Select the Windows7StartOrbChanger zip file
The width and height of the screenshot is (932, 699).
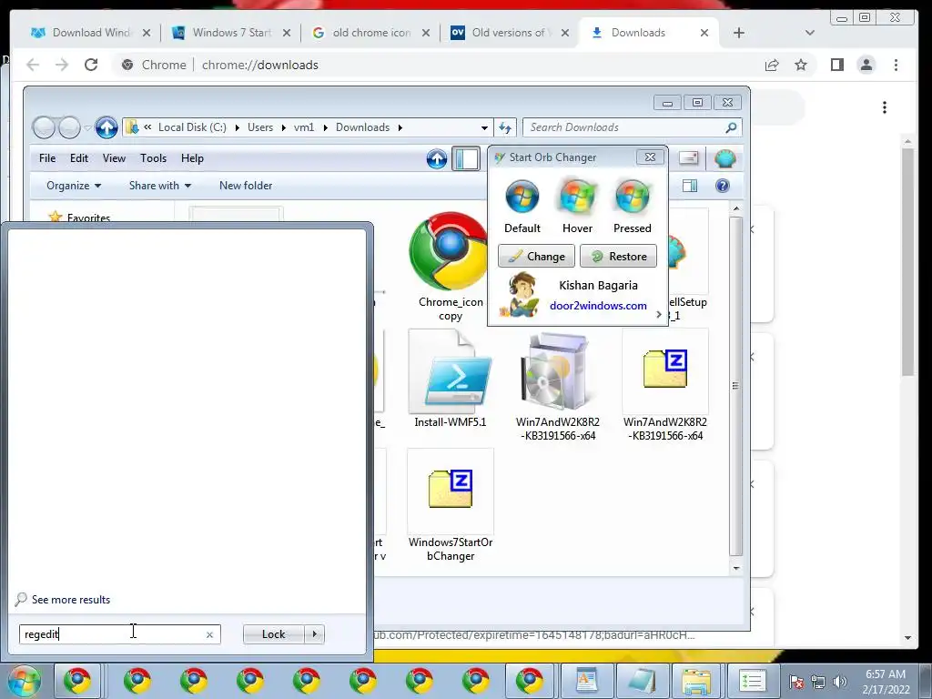[x=450, y=506]
